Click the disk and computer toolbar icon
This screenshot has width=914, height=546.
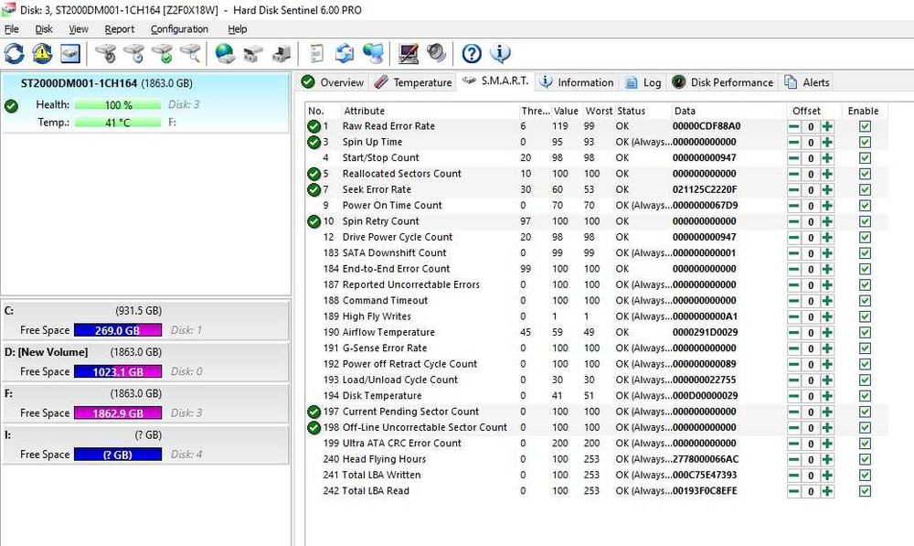281,54
